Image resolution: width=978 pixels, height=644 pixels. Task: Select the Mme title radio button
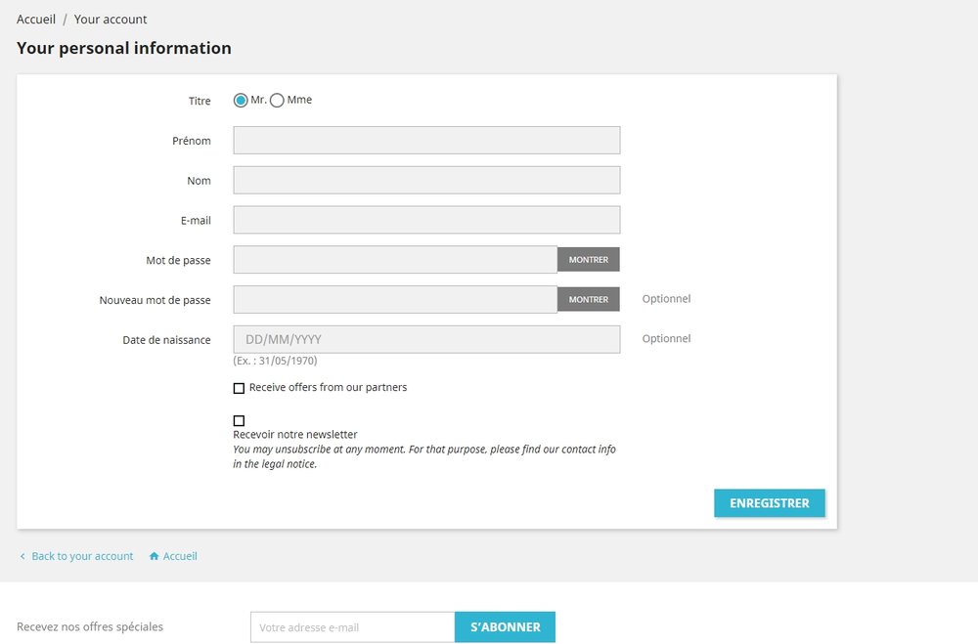(x=277, y=101)
